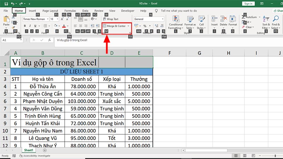Toggle Align Left
The image size is (283, 159).
point(75,26)
